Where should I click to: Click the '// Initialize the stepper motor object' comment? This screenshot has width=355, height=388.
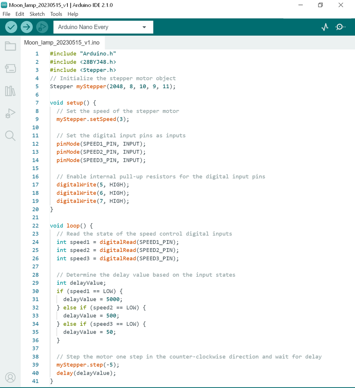pos(113,78)
